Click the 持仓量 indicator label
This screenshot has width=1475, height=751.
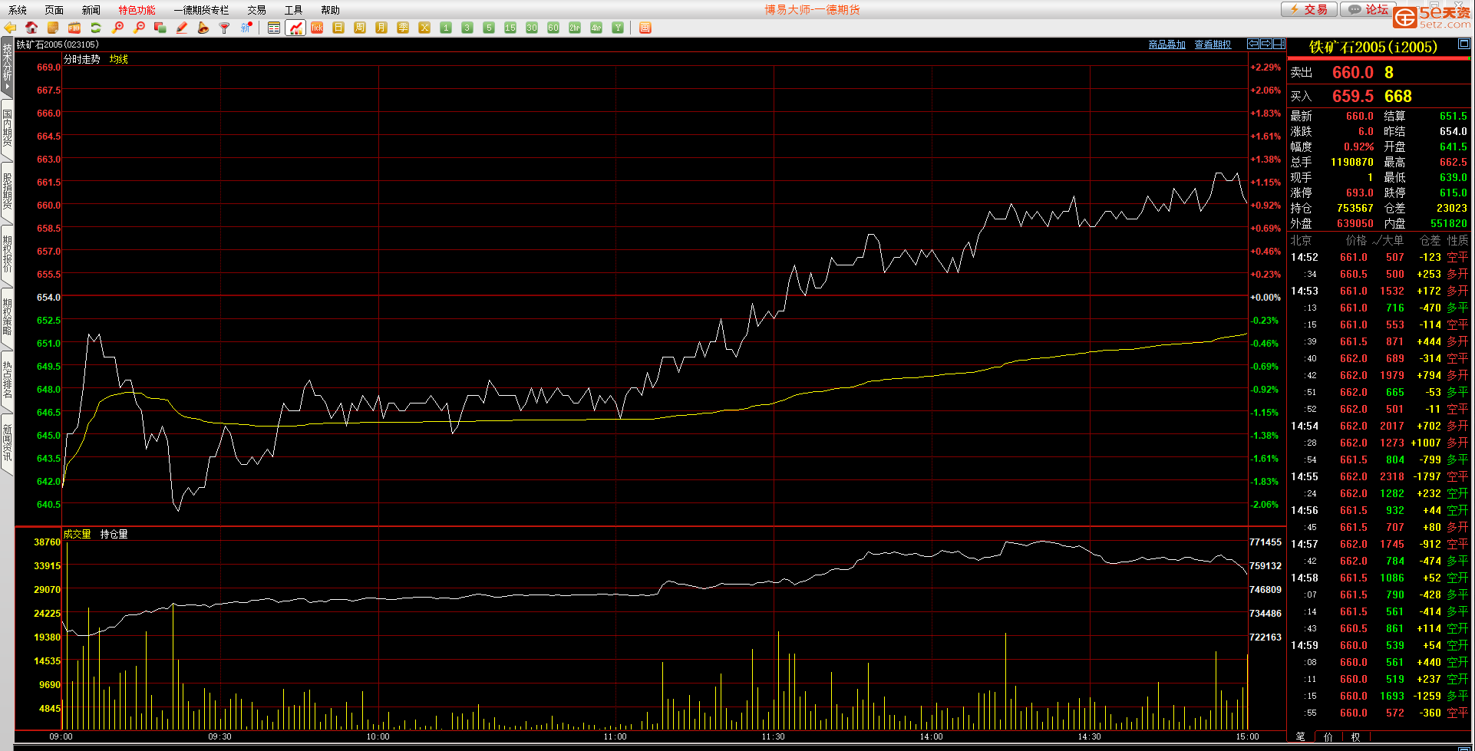coord(114,534)
